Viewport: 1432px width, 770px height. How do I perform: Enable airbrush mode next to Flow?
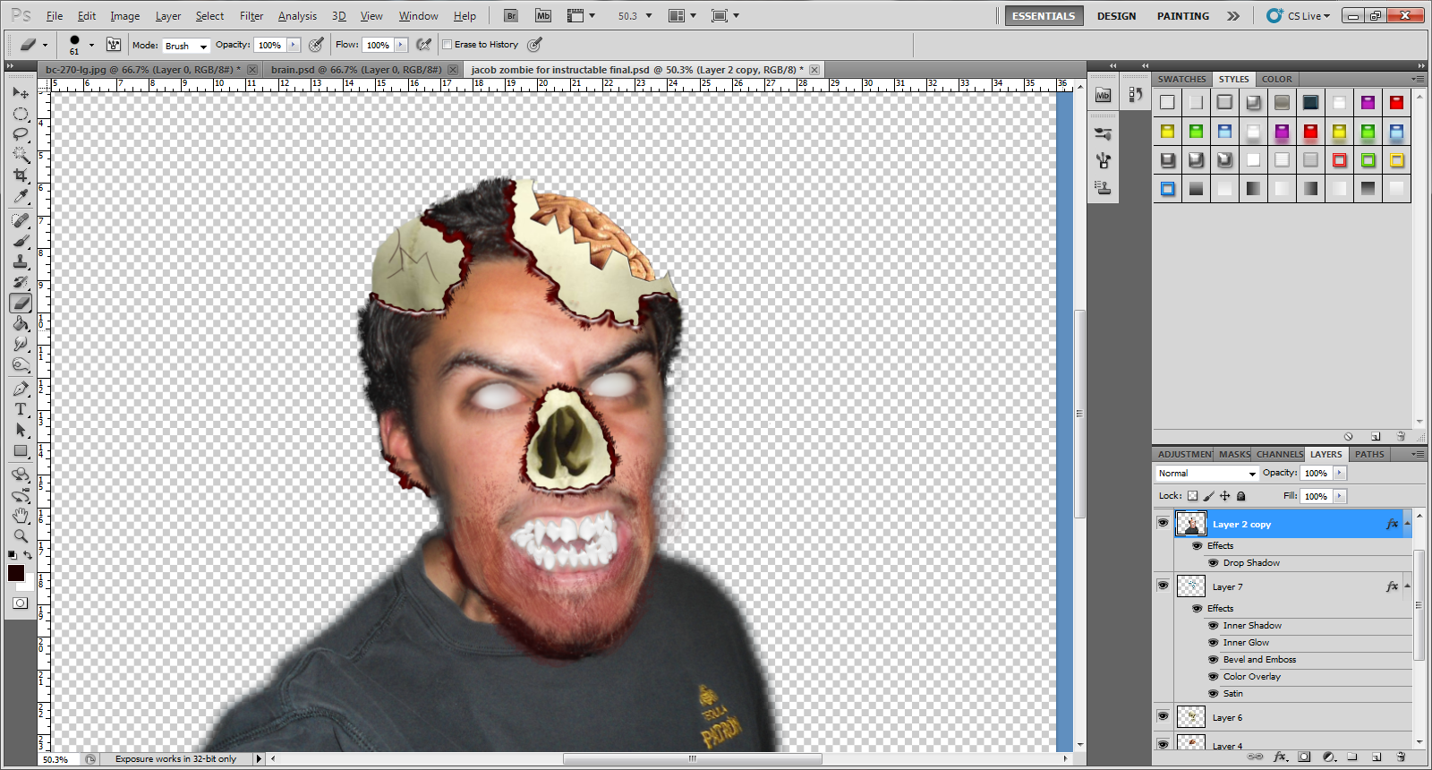point(424,45)
